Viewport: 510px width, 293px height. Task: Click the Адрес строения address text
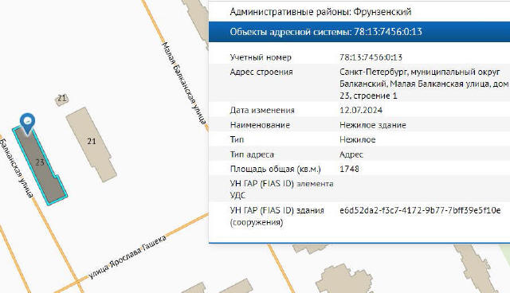(x=424, y=84)
